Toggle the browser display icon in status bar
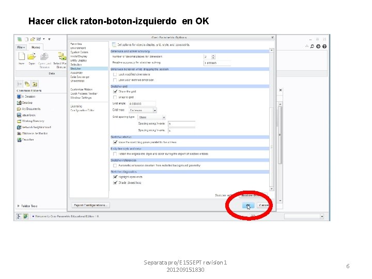 (26, 216)
